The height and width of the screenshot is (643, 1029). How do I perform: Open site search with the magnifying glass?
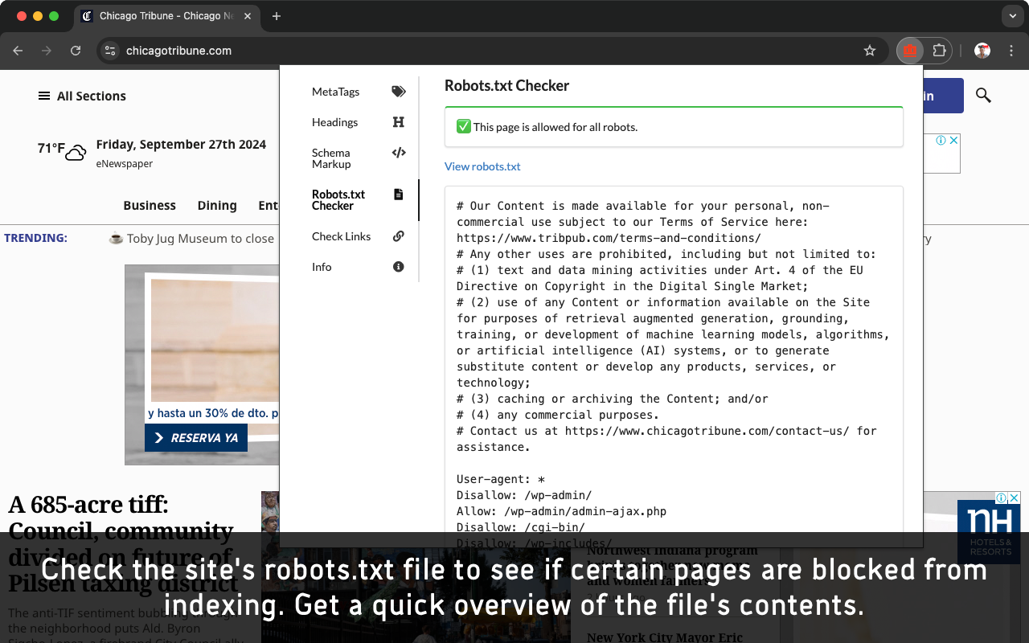[982, 96]
